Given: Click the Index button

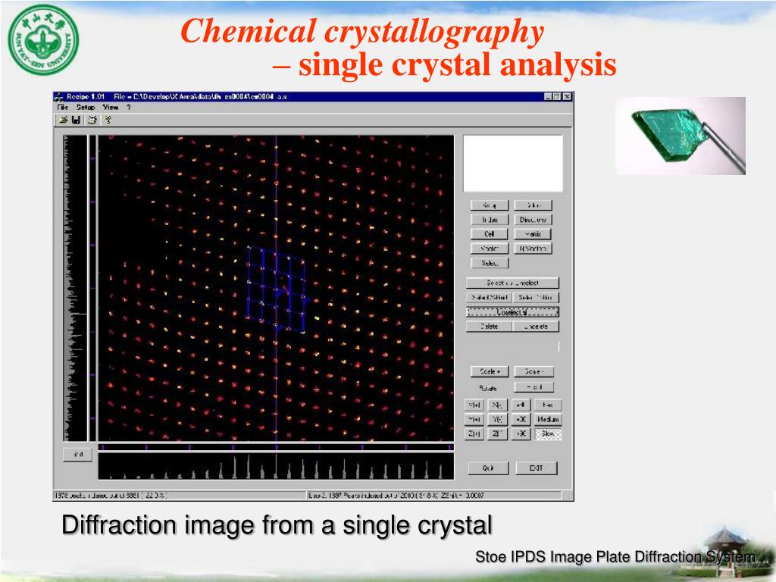Looking at the screenshot, I should click(490, 220).
